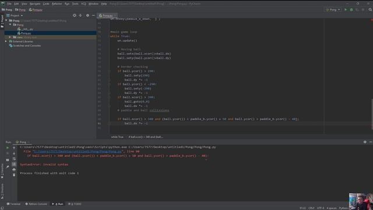Open the Tools menu
The width and height of the screenshot is (373, 210).
(75, 4)
